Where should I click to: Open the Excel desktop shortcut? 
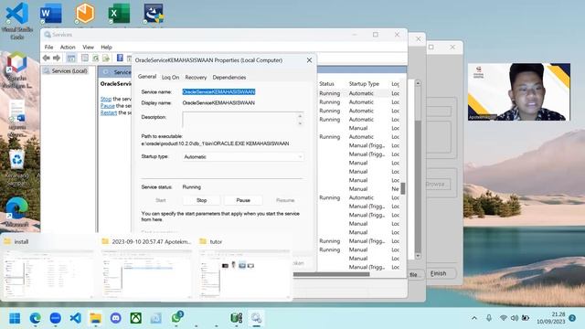point(119,14)
